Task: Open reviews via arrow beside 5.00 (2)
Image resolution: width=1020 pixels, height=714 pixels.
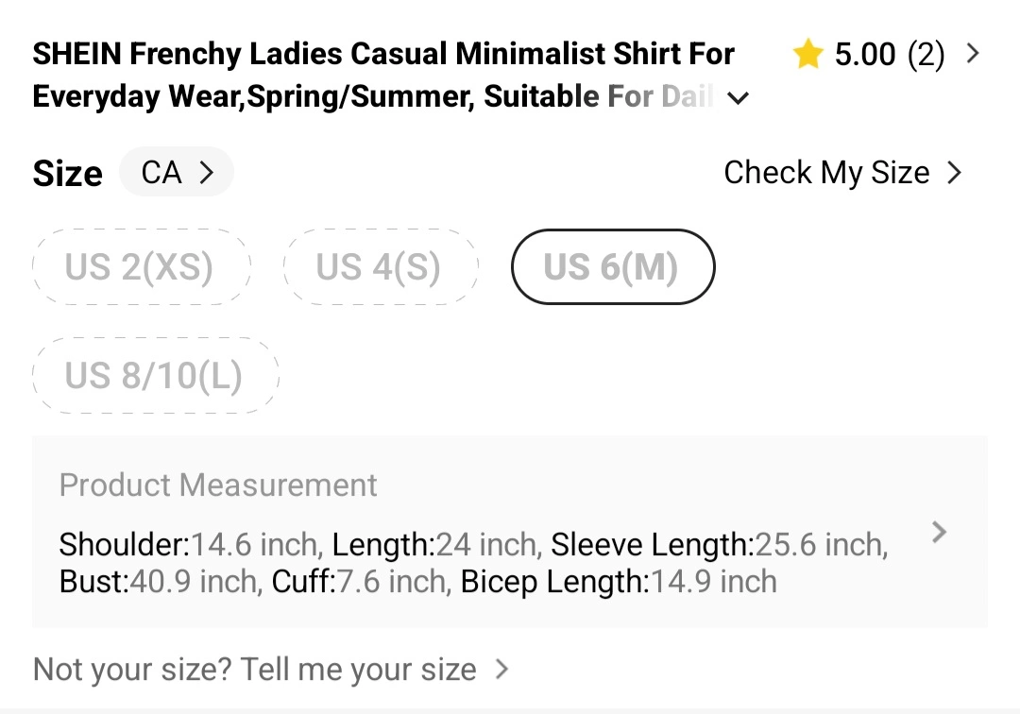Action: 973,53
